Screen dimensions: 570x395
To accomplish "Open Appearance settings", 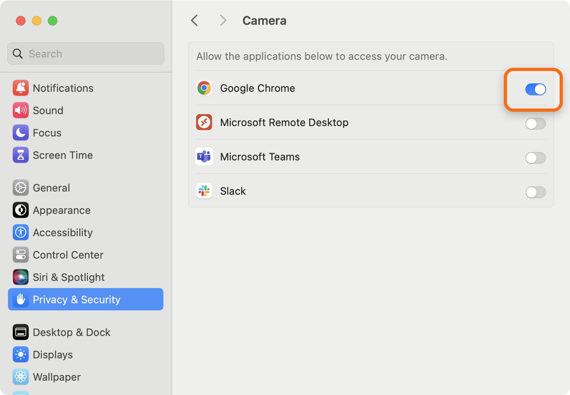I will 86,210.
